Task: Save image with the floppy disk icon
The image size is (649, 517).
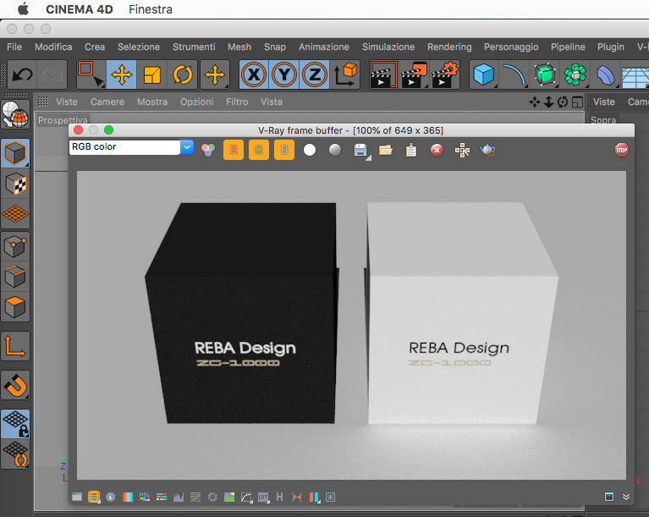Action: click(360, 151)
